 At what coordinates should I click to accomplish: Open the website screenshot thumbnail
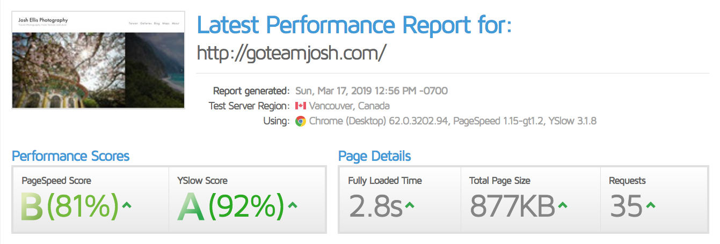click(x=98, y=61)
